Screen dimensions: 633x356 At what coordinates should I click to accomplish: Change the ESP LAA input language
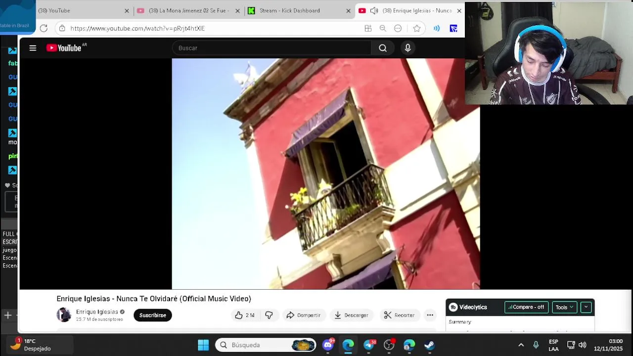[x=553, y=345]
